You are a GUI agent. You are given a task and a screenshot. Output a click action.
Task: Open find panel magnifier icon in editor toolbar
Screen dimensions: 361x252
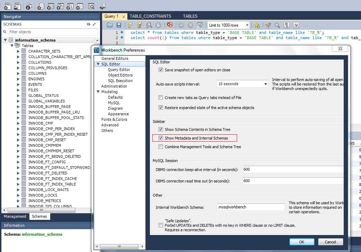pyautogui.click(x=277, y=25)
